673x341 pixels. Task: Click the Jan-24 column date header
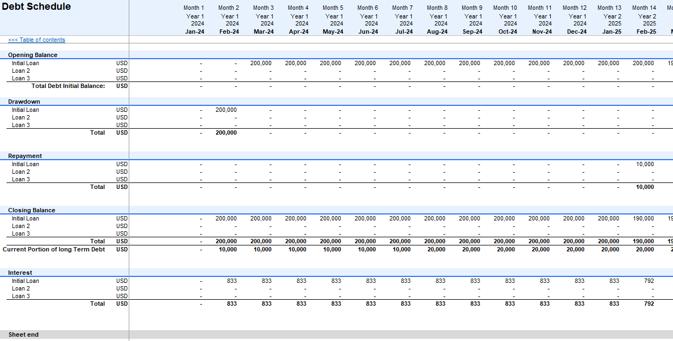194,31
